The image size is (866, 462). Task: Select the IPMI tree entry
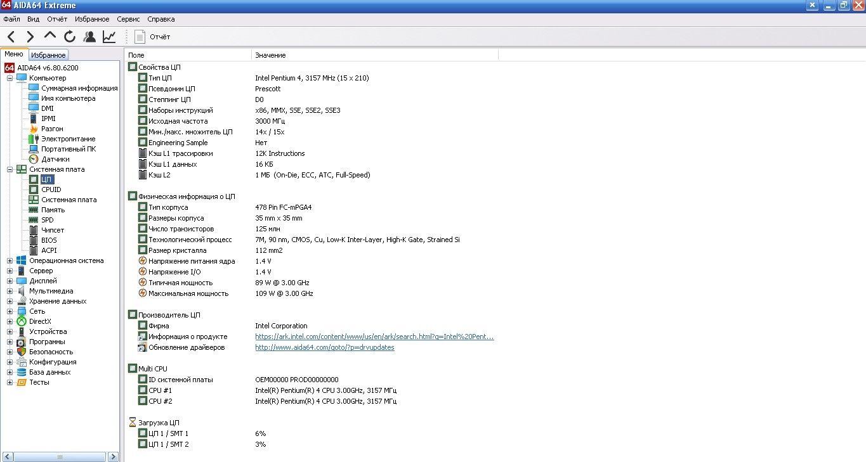pos(48,119)
